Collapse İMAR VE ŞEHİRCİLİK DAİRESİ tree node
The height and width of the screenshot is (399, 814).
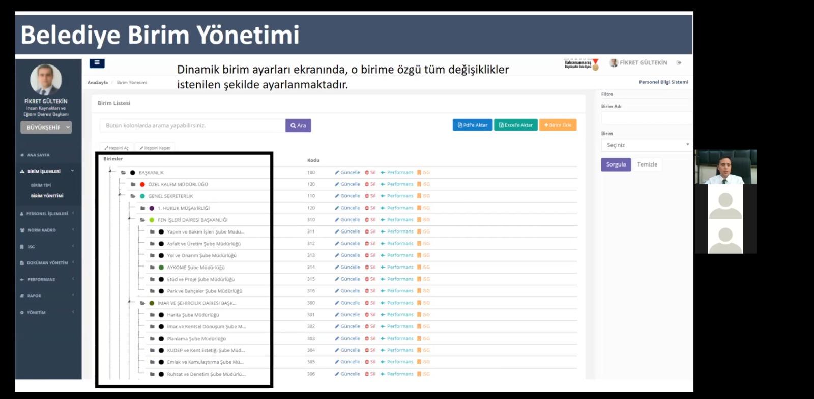130,302
